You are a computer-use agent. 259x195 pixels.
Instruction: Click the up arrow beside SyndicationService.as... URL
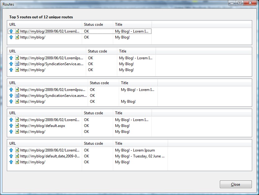(x=11, y=64)
